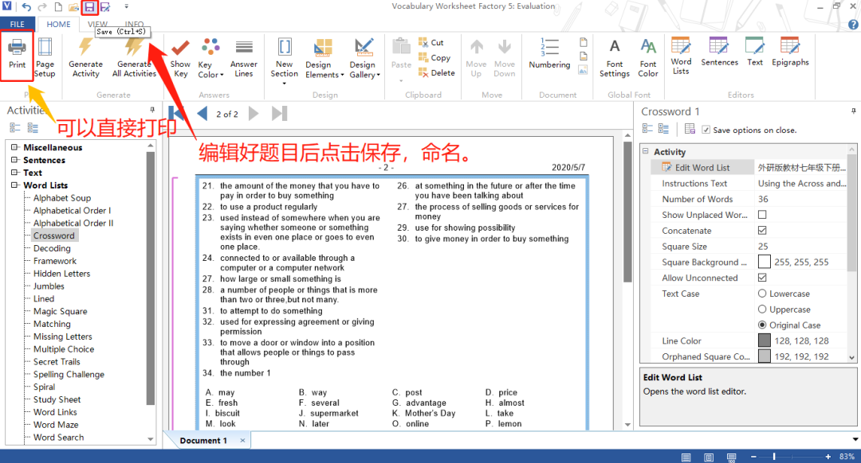Select Original Case radio button
This screenshot has width=861, height=463.
[762, 325]
